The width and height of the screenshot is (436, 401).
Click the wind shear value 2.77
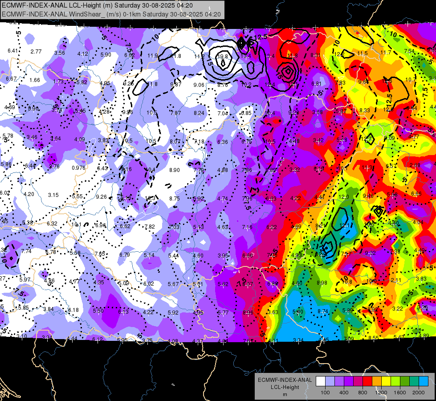pyautogui.click(x=36, y=52)
